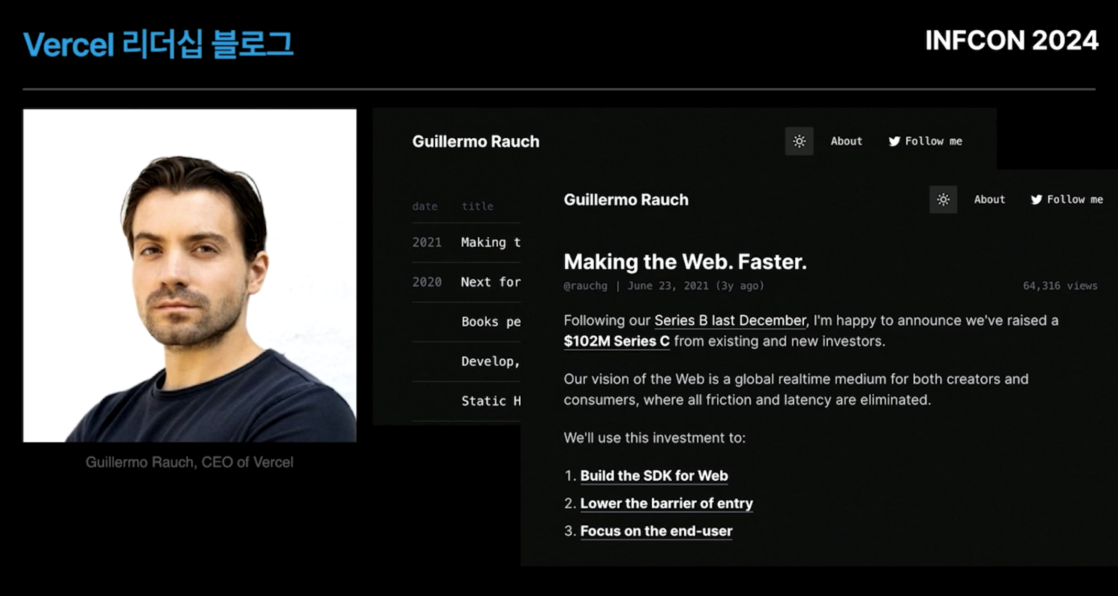Image resolution: width=1118 pixels, height=596 pixels.
Task: Open 'Focus on the end-user' link
Action: [656, 531]
